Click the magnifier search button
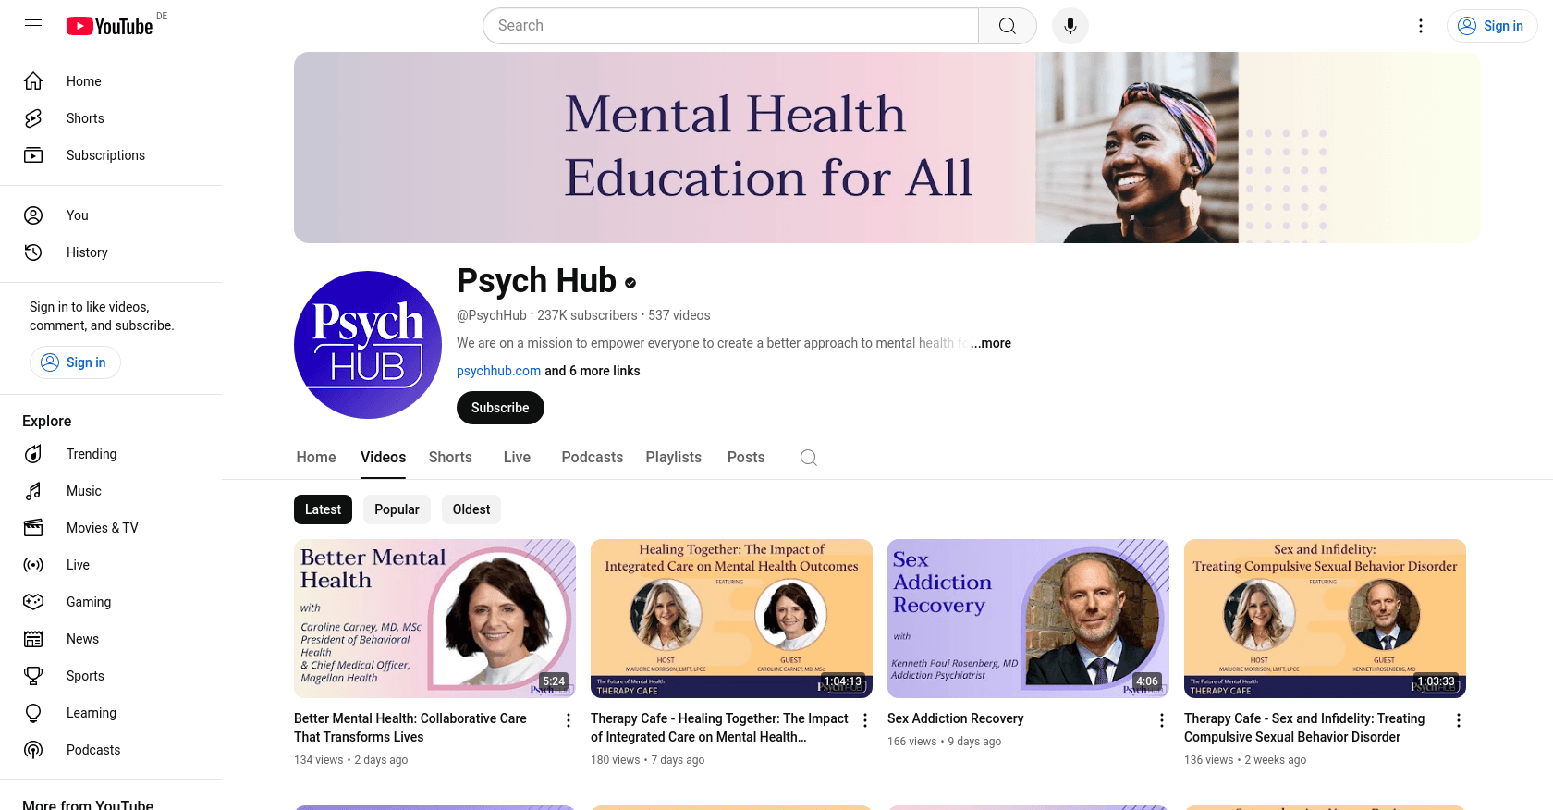The width and height of the screenshot is (1553, 810). (x=1007, y=26)
